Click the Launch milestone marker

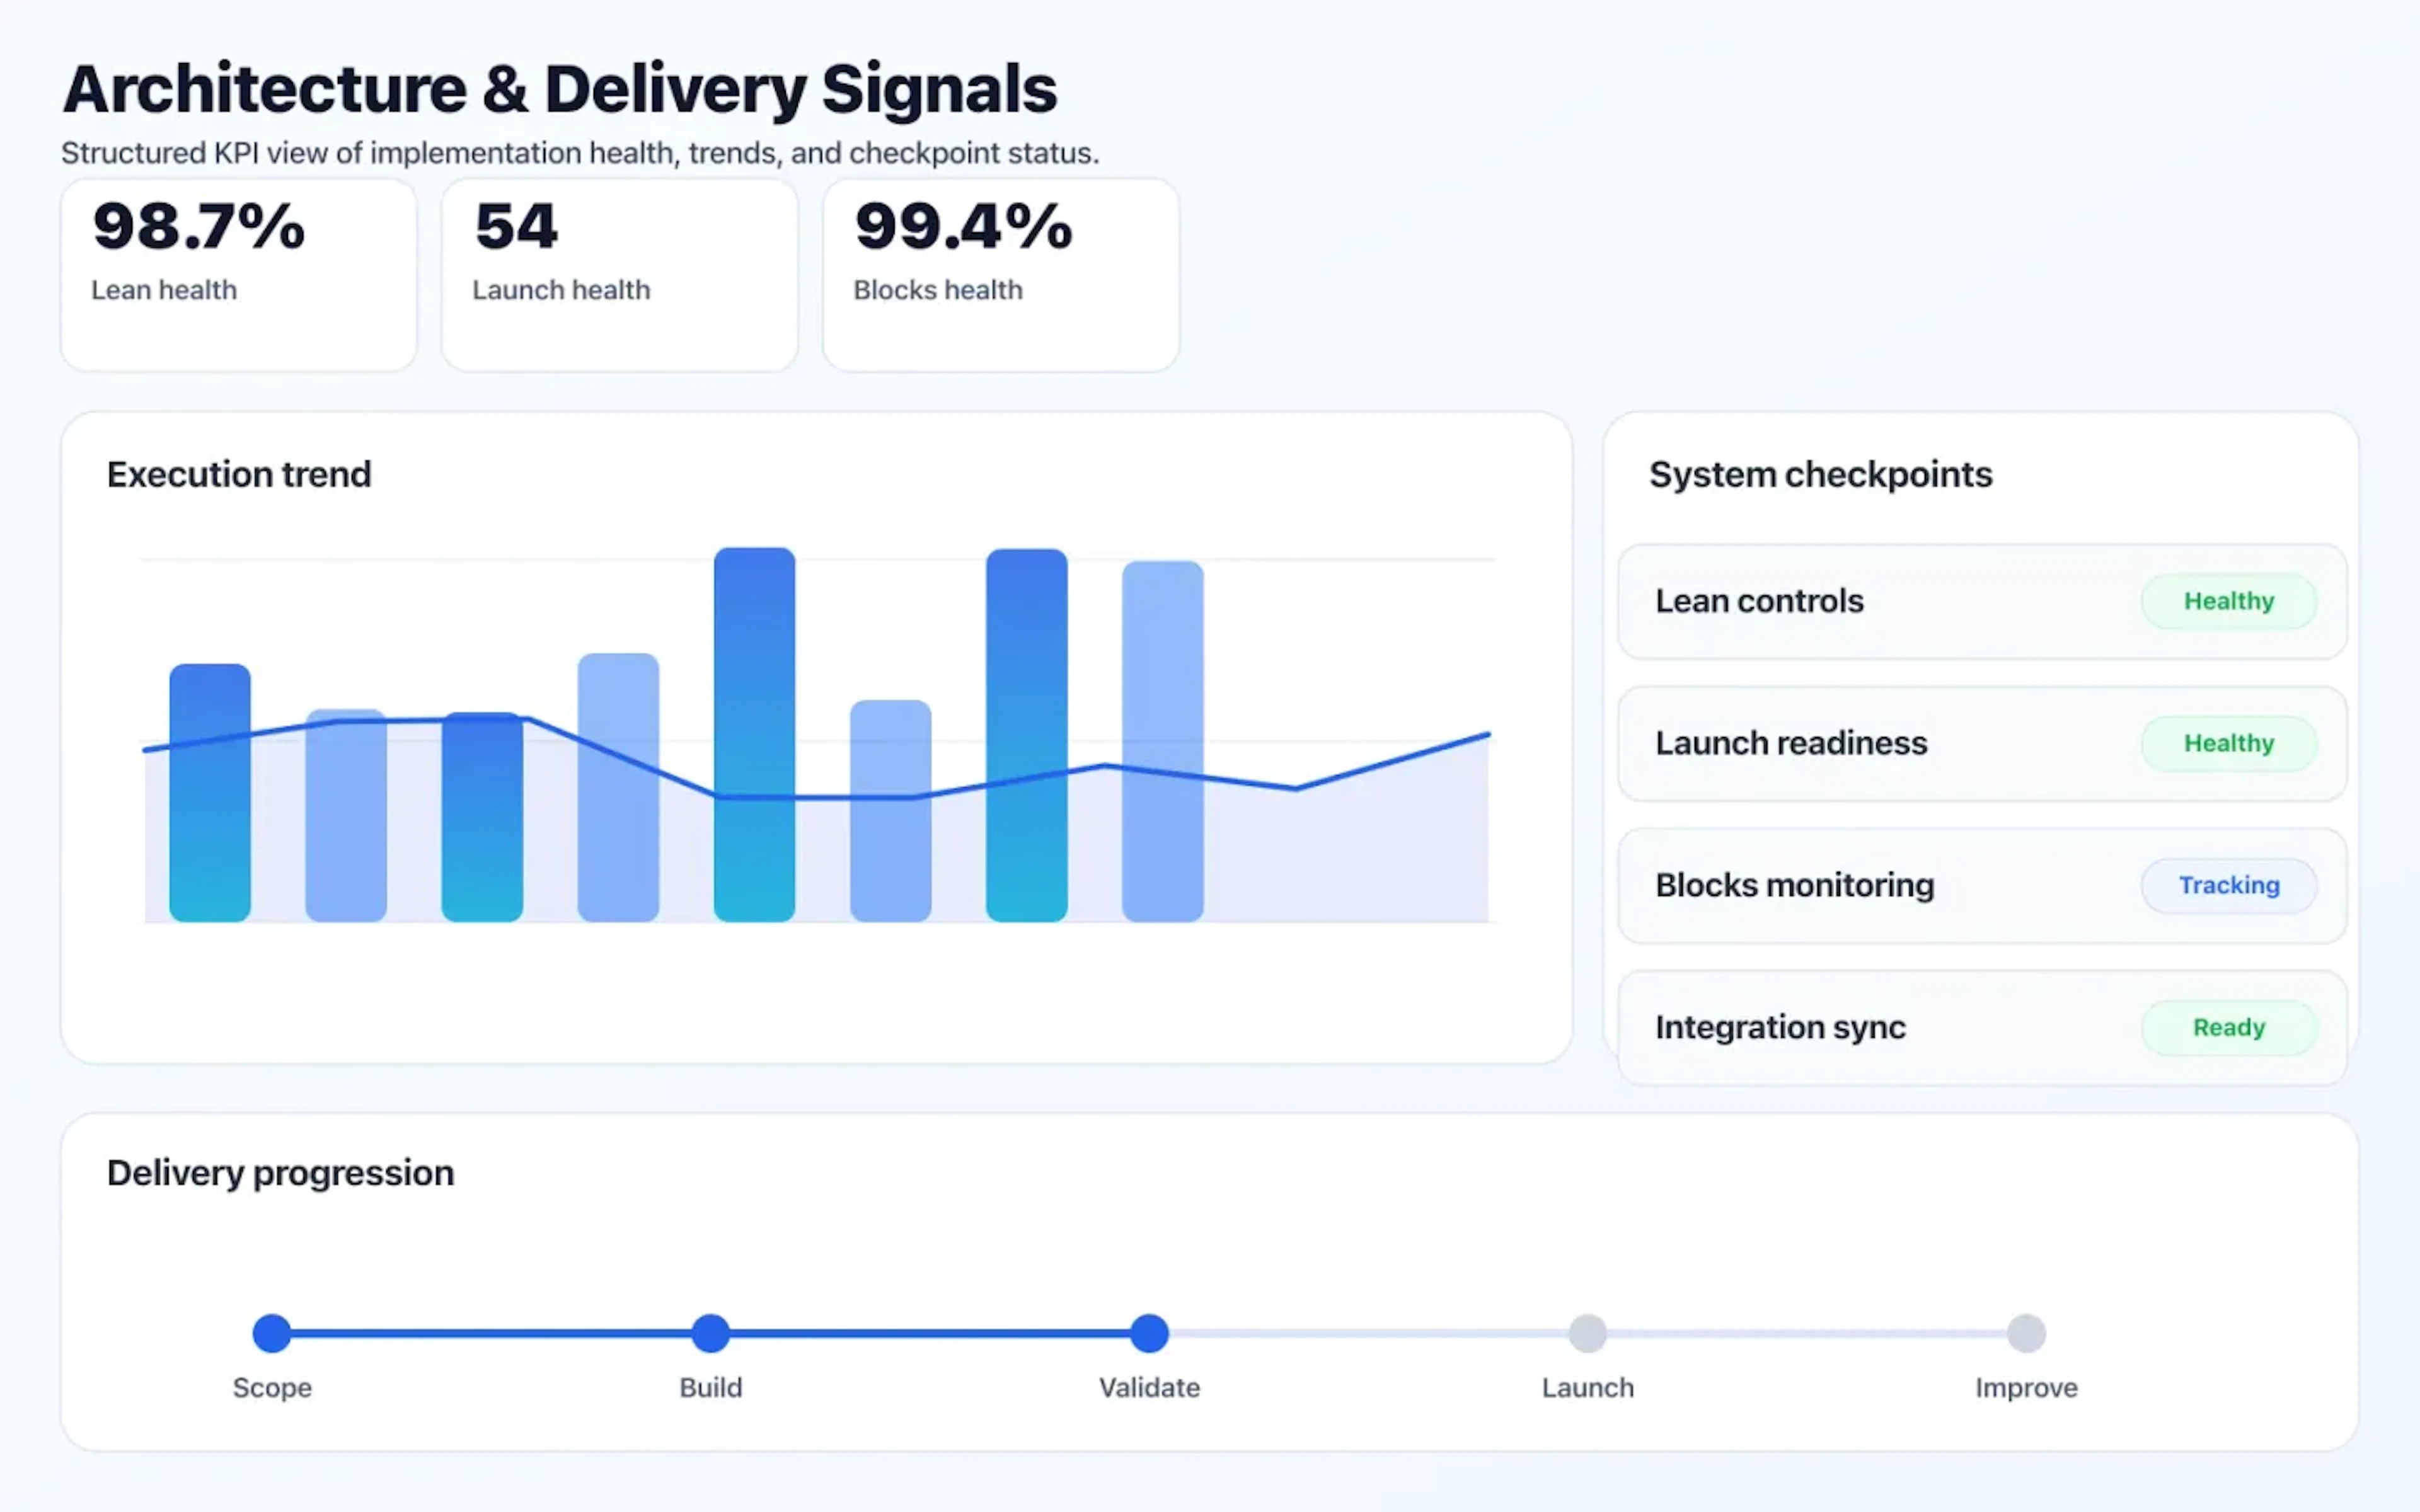click(1588, 1332)
